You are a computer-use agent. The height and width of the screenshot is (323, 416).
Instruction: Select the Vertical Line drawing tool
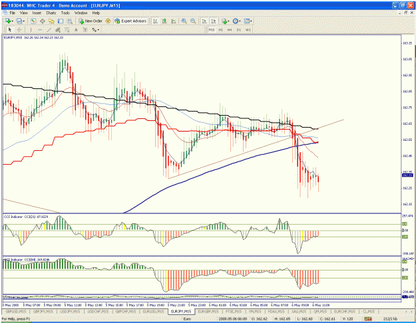coord(31,30)
